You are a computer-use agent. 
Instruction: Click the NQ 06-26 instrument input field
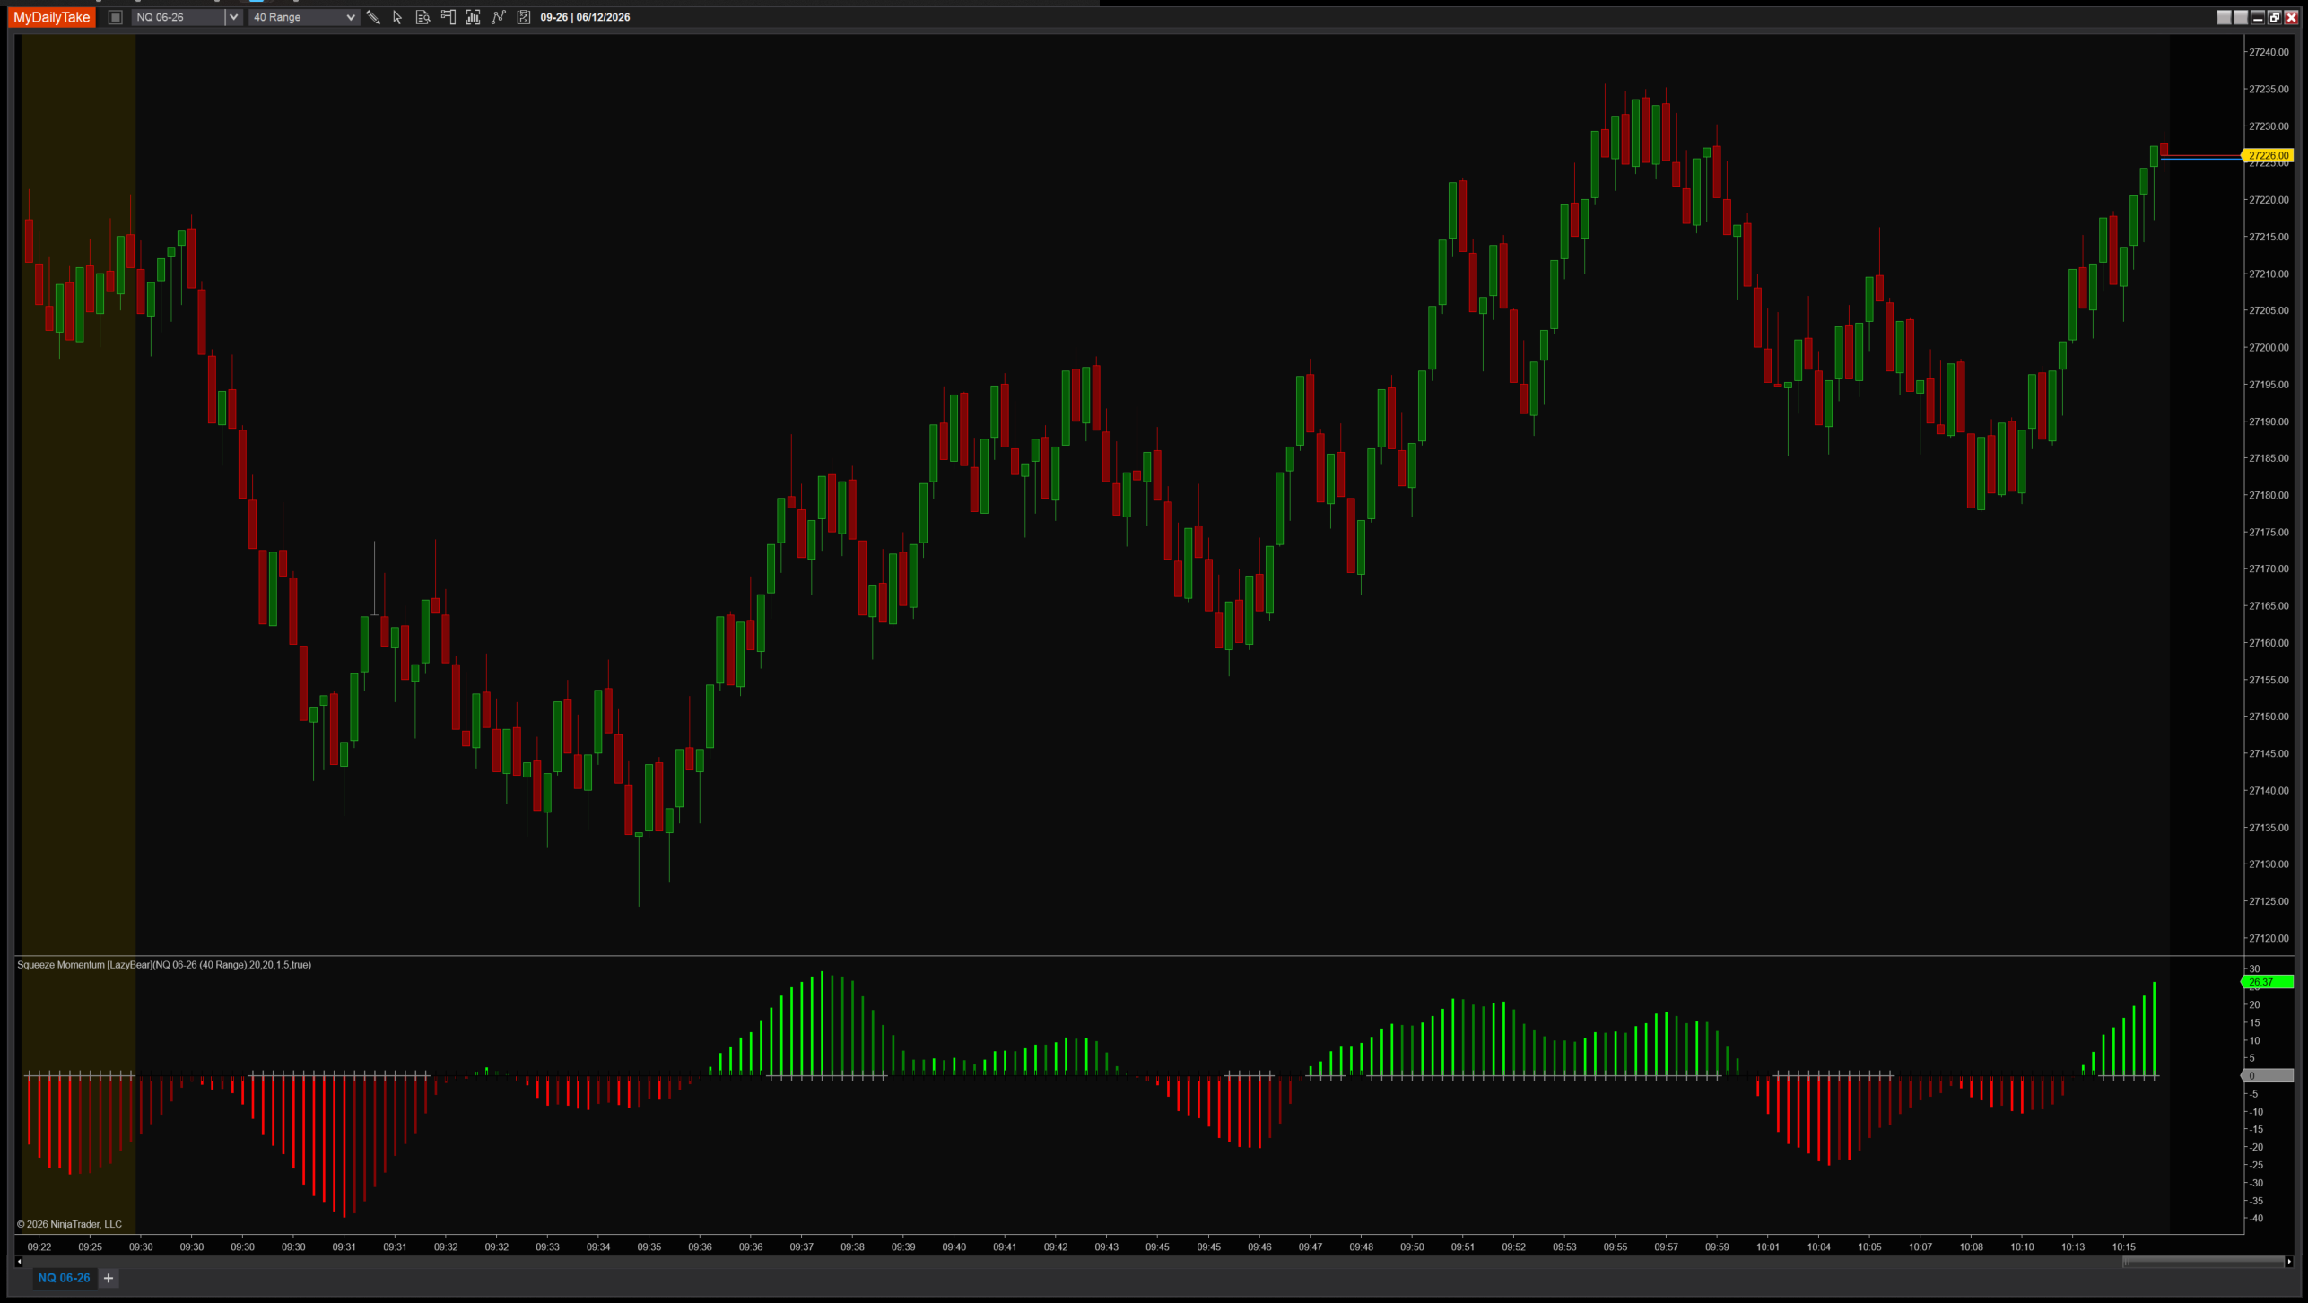(179, 17)
